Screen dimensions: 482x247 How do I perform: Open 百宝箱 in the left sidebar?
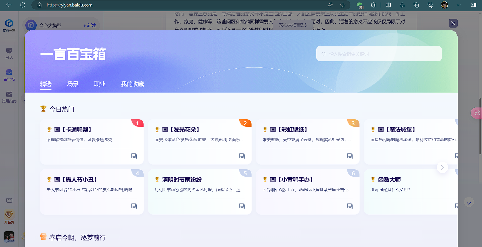(9, 75)
